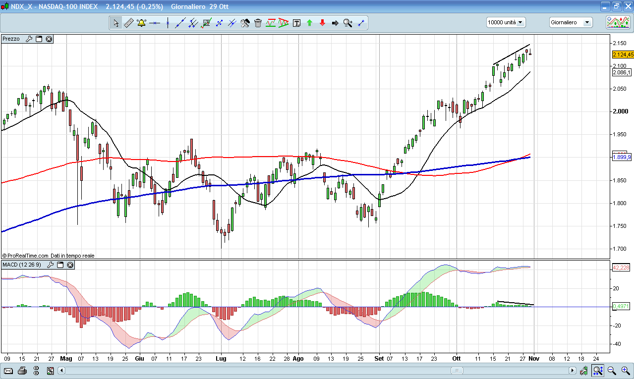Click the indicators chart button at top right
634x379 pixels.
[x=618, y=22]
